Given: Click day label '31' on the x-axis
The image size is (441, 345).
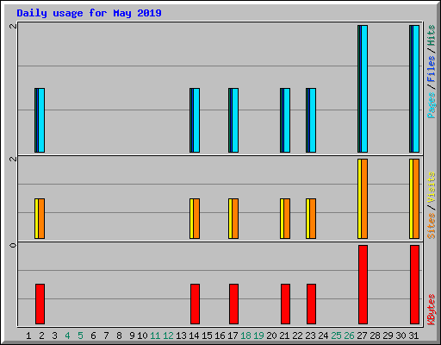Looking at the screenshot, I should click(x=413, y=336).
